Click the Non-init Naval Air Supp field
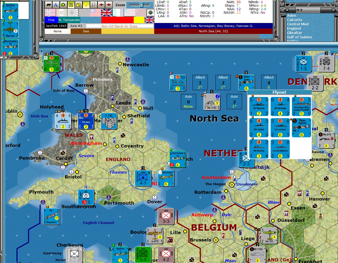Viewport: 338px width, 263px height. pos(119,26)
